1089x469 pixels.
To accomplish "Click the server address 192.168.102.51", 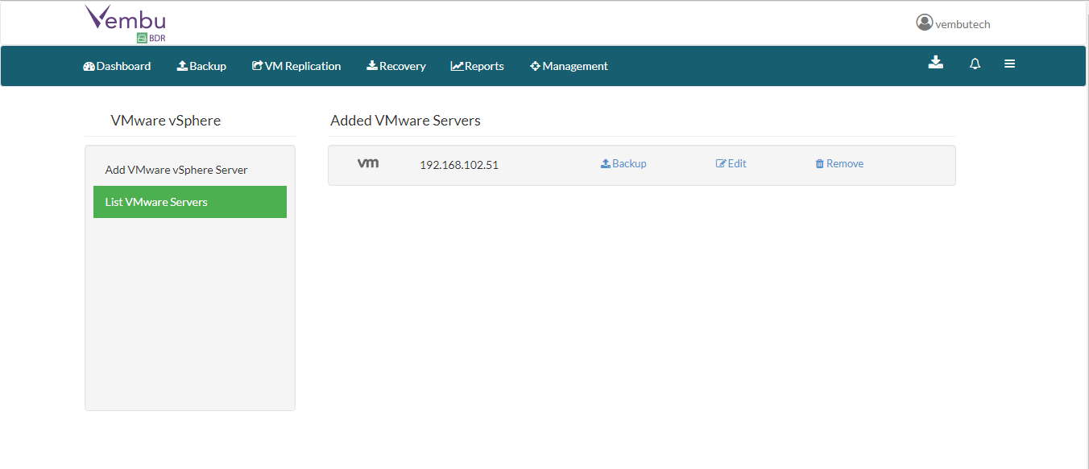I will tap(459, 165).
